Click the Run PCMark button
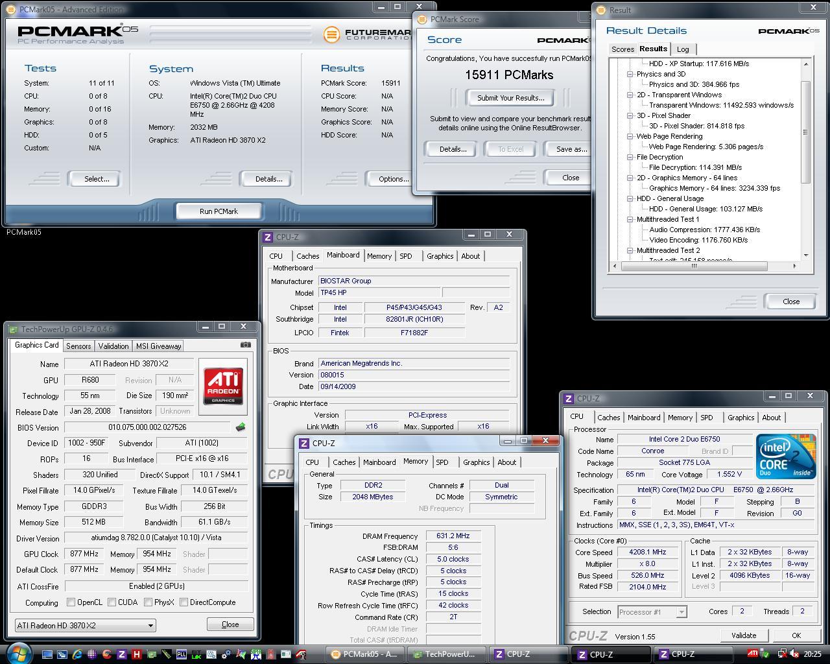 (x=219, y=211)
